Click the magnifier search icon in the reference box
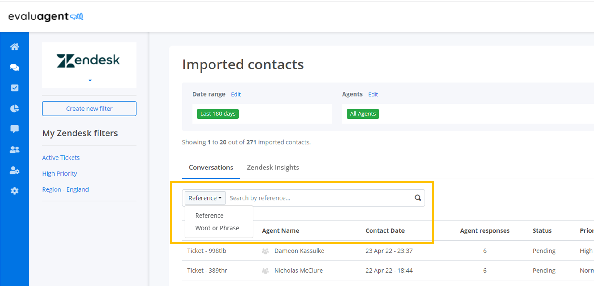594x286 pixels. click(x=417, y=198)
